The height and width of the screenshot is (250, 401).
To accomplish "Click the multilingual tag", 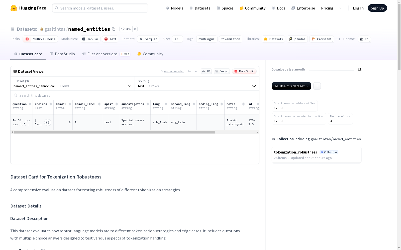I will click(207, 39).
